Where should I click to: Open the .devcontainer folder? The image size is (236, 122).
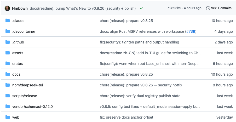pos(24,31)
